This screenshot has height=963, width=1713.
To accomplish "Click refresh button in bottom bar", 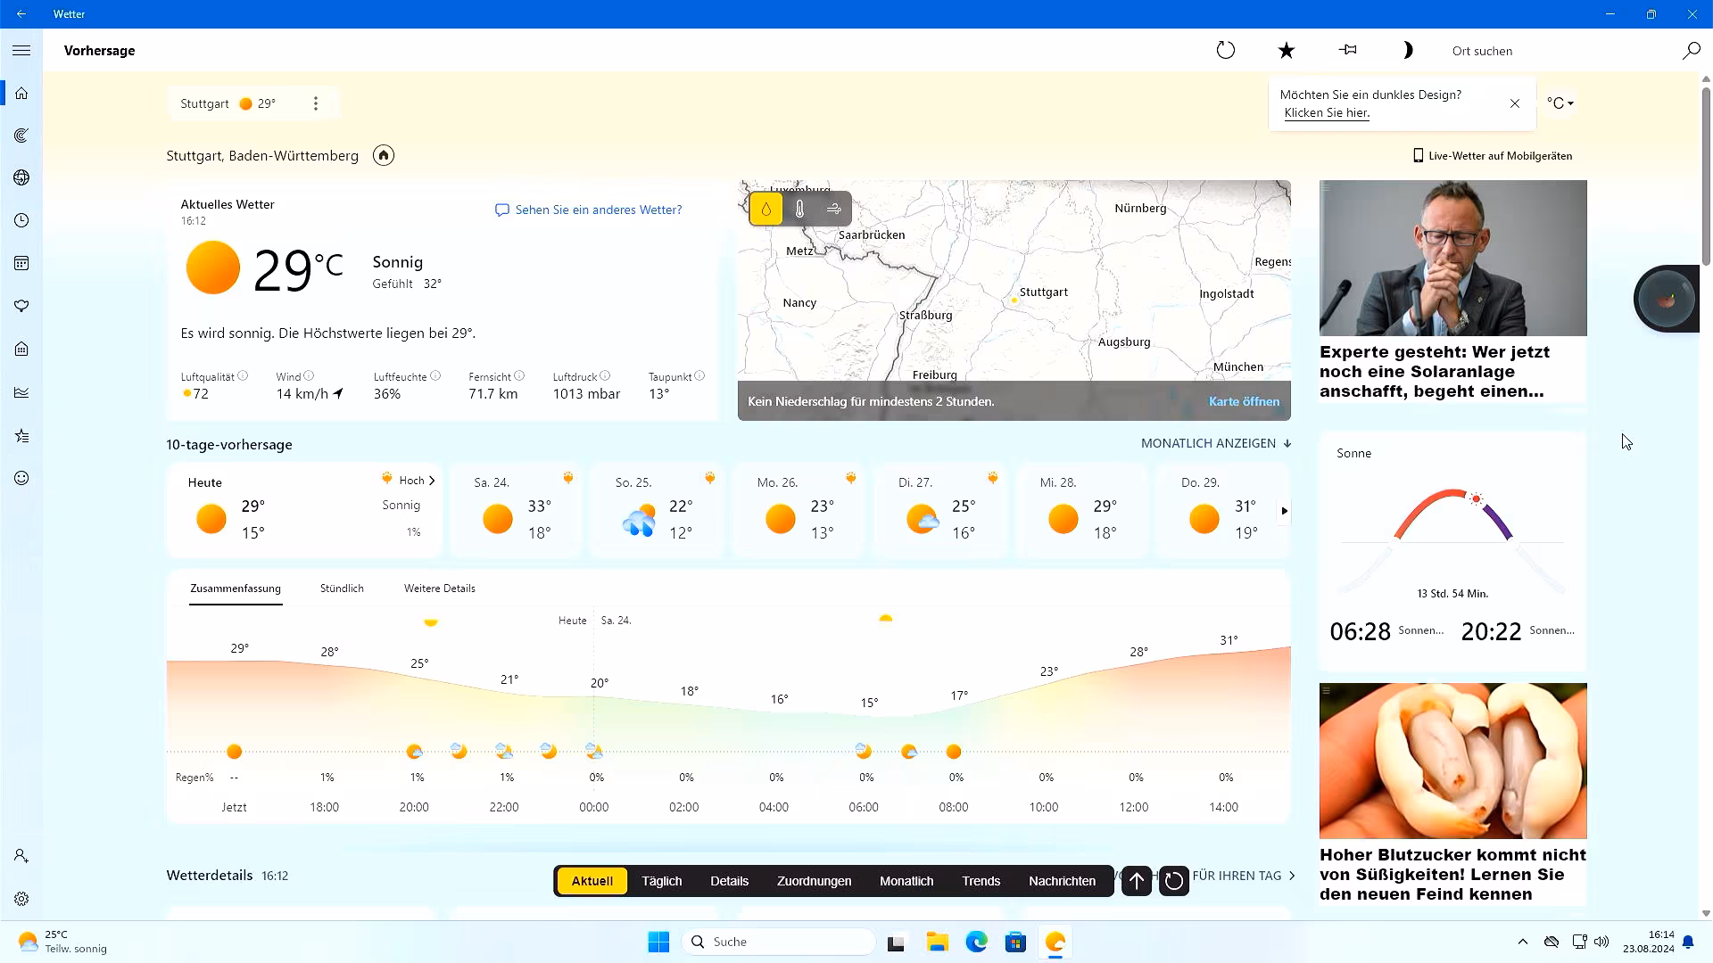I will pyautogui.click(x=1174, y=881).
